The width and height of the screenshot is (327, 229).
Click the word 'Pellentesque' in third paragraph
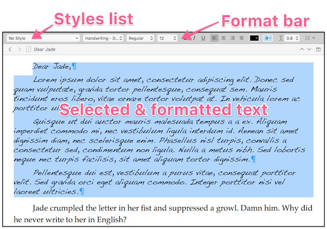pos(57,173)
